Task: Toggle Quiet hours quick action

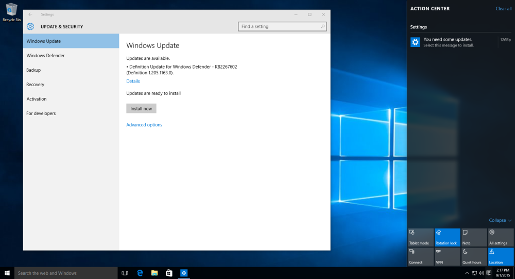Action: pyautogui.click(x=474, y=257)
